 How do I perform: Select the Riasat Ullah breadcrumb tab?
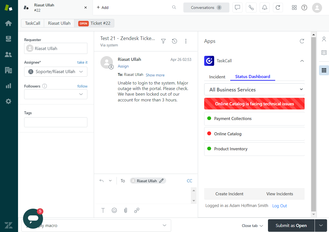[x=59, y=23]
